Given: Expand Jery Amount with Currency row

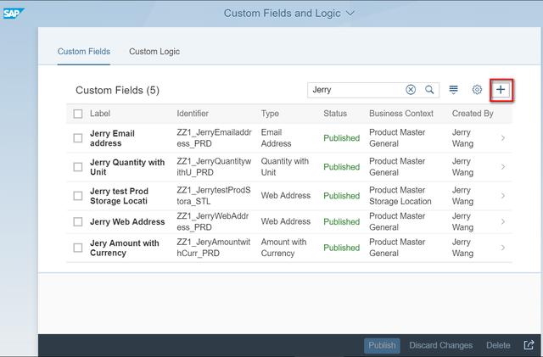Looking at the screenshot, I should pyautogui.click(x=502, y=248).
